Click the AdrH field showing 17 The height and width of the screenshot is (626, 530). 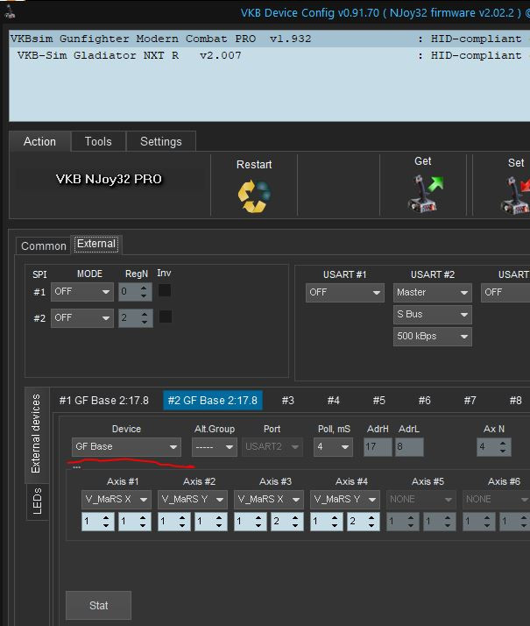(378, 447)
